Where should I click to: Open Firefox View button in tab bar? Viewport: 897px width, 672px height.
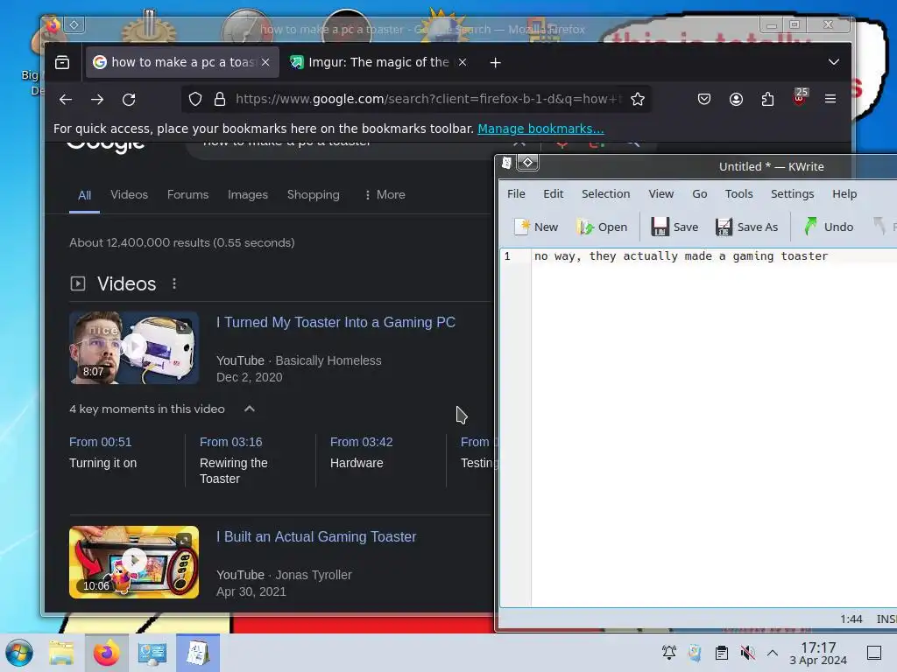pyautogui.click(x=62, y=62)
